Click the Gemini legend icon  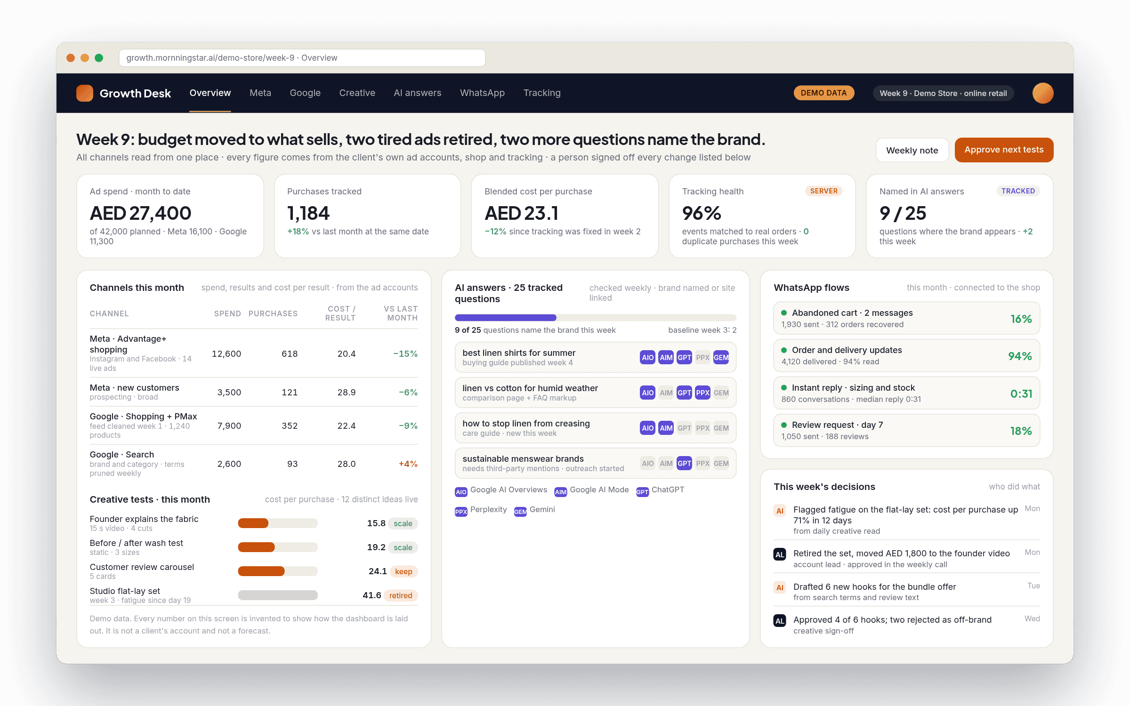click(520, 512)
